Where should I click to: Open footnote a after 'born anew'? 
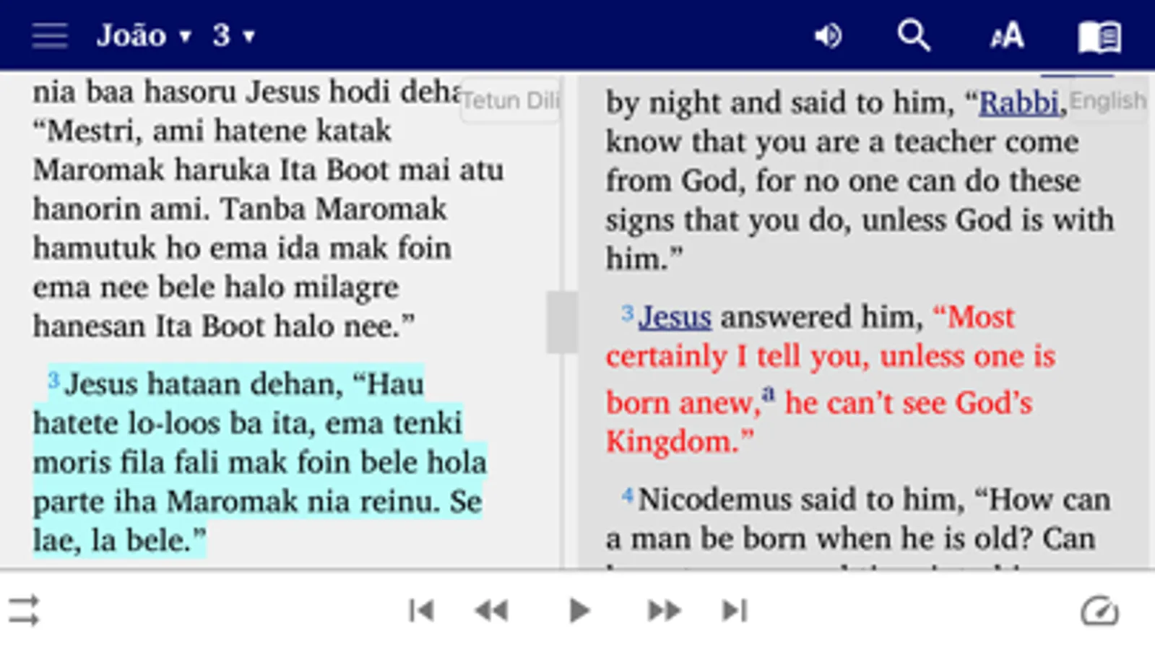(768, 394)
